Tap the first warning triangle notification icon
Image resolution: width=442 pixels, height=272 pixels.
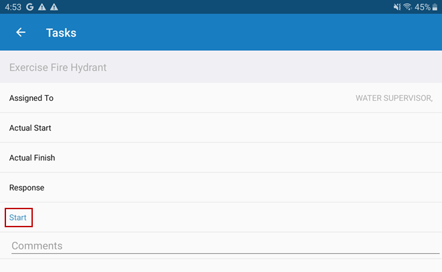click(x=42, y=7)
